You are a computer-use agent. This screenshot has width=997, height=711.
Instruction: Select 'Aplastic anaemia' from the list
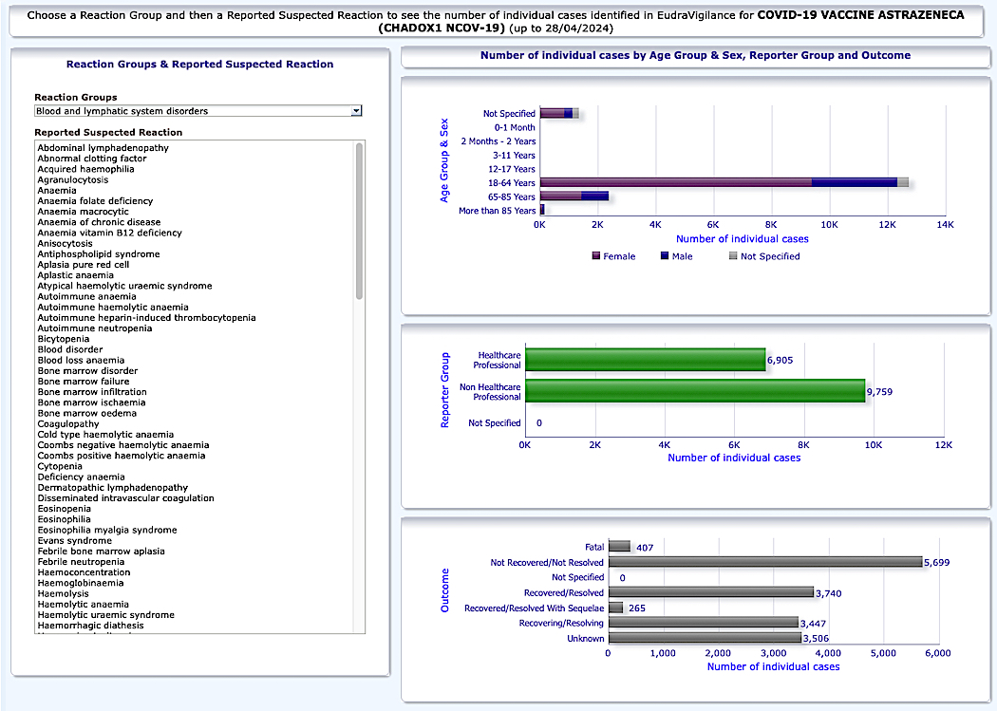(x=75, y=275)
